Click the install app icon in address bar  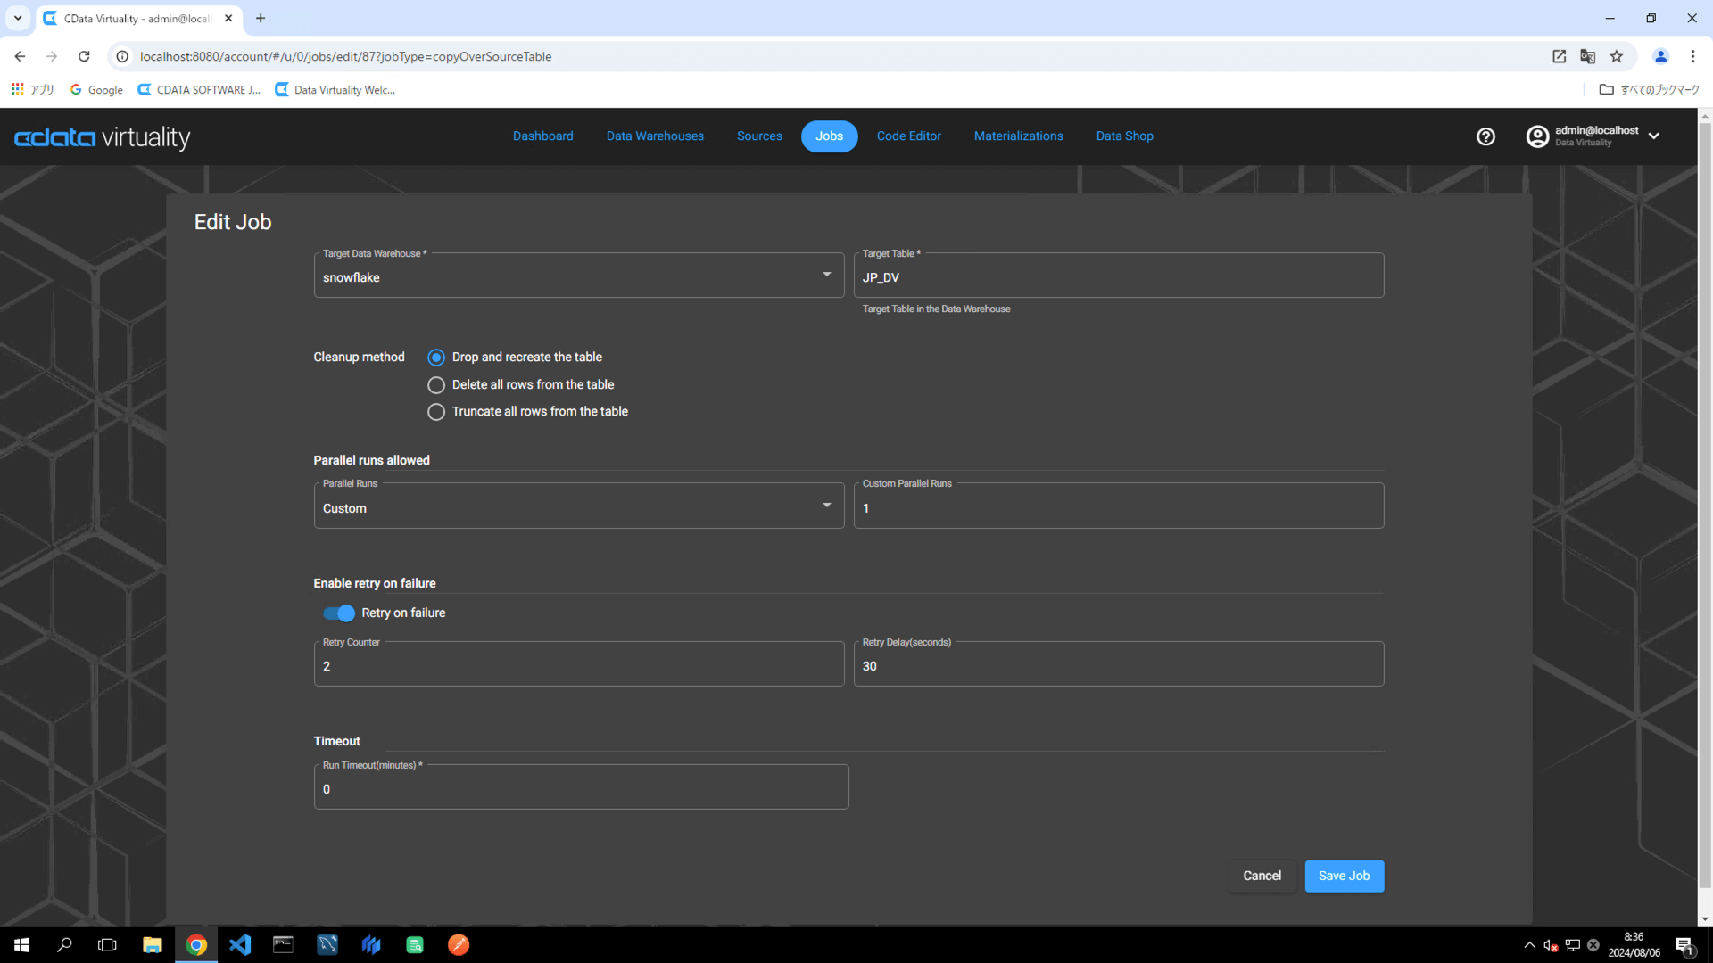tap(1559, 56)
